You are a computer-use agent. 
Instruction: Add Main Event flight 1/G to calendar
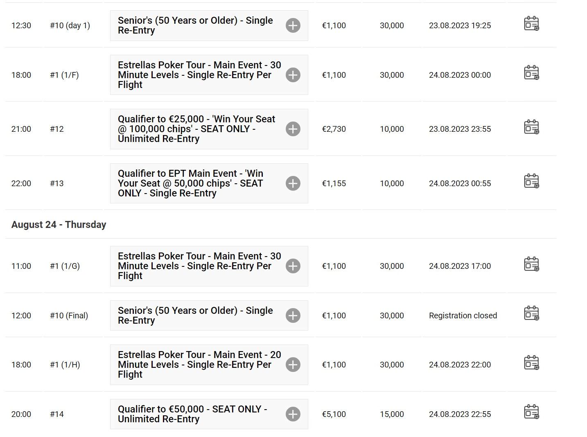coord(531,264)
